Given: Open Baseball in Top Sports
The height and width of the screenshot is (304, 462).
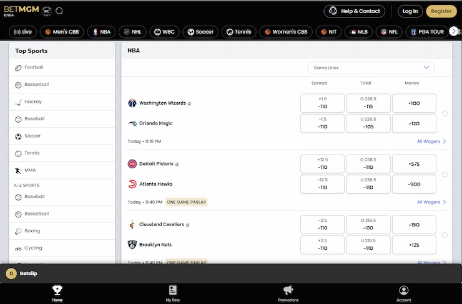Looking at the screenshot, I should (x=62, y=119).
